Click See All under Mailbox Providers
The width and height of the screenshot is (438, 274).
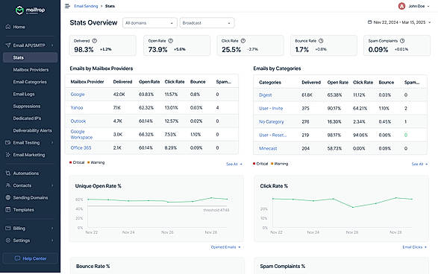[234, 164]
